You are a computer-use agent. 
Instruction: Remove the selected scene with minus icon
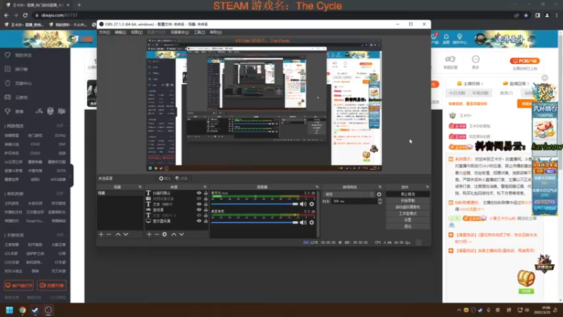pos(109,235)
